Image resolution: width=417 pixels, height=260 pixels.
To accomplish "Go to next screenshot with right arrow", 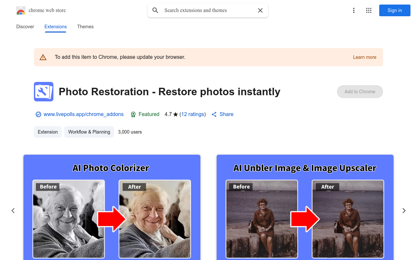I will click(x=404, y=211).
